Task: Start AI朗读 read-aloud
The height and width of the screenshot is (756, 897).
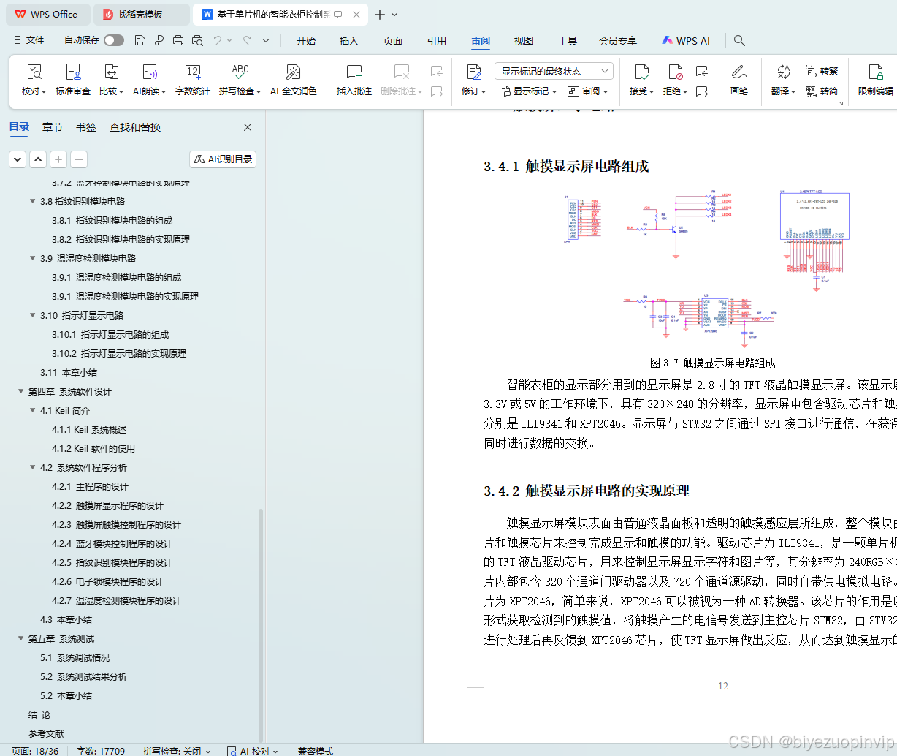Action: click(x=148, y=80)
